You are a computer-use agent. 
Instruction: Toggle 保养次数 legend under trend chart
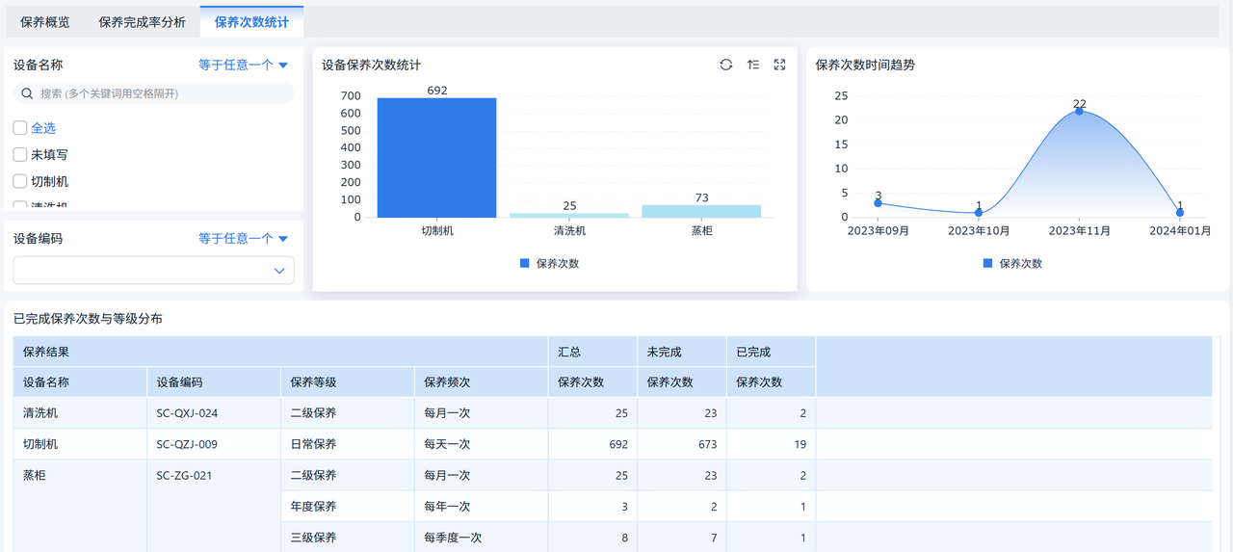click(1013, 263)
